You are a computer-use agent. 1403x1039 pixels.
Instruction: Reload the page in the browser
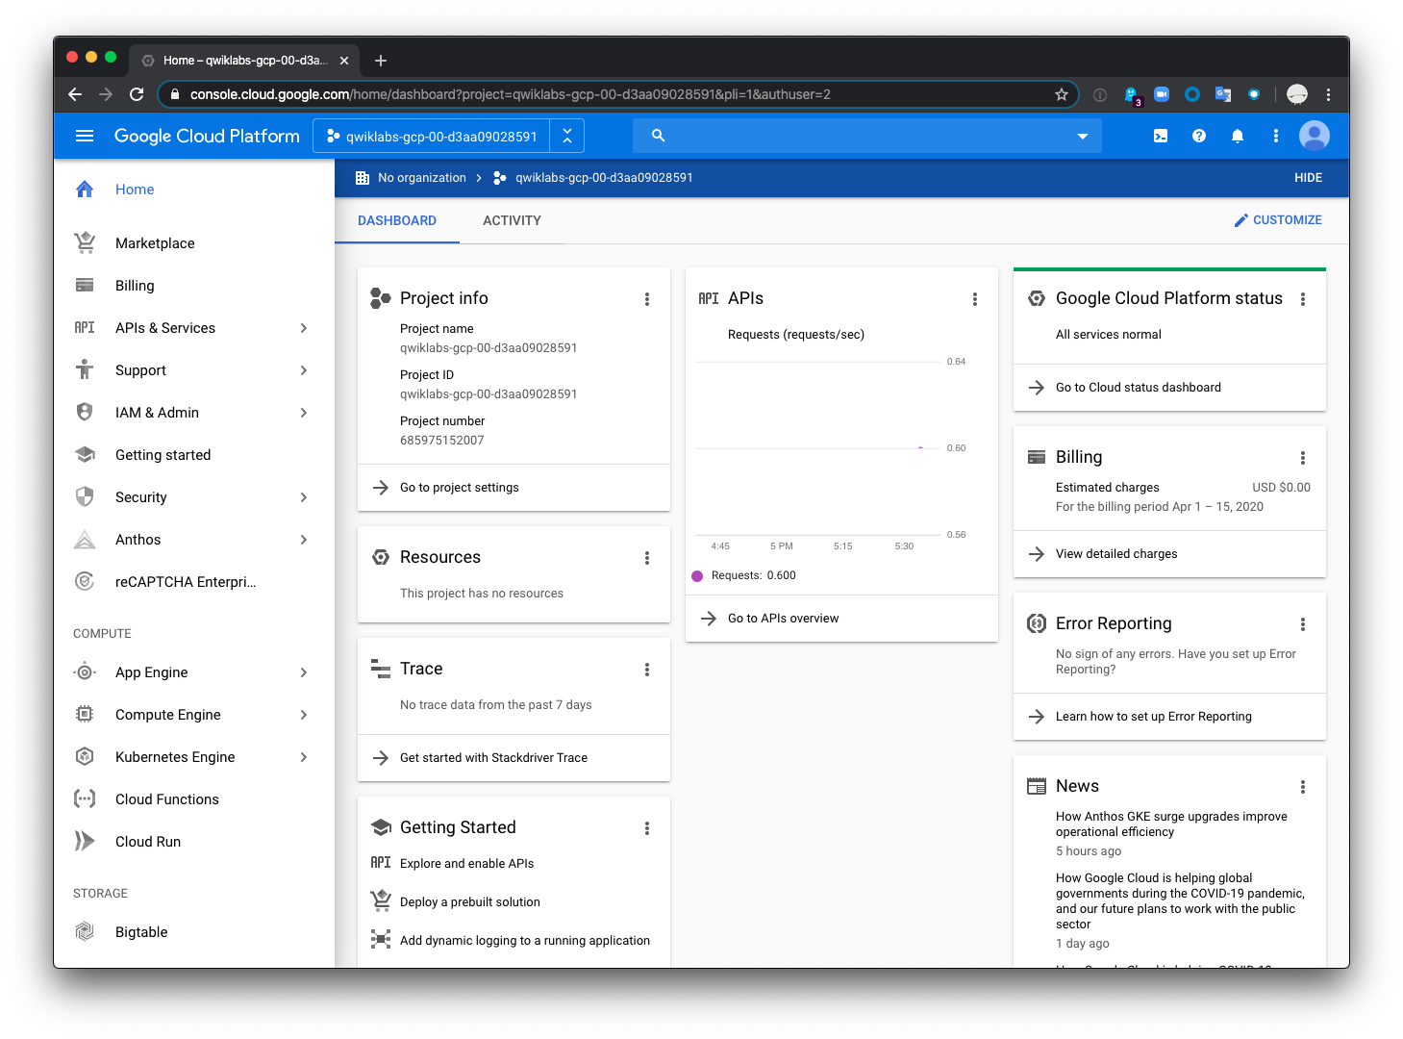tap(137, 94)
